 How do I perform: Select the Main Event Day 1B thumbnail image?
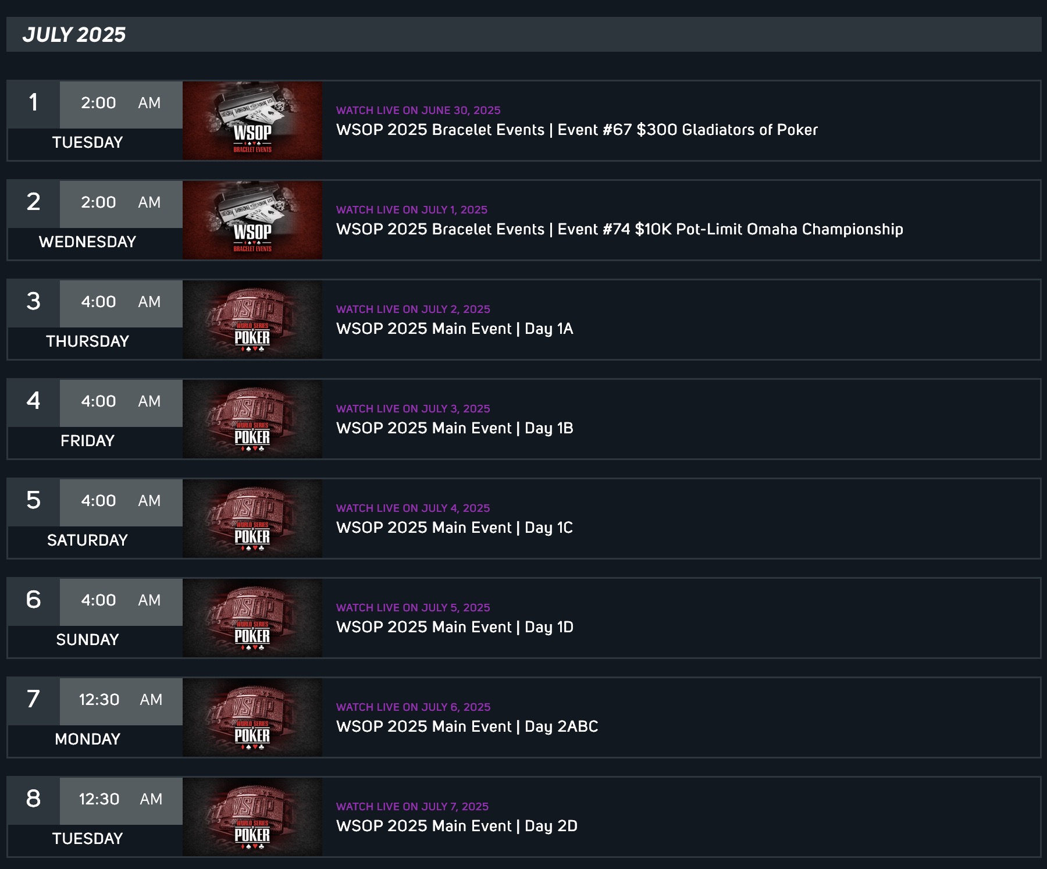click(x=252, y=419)
